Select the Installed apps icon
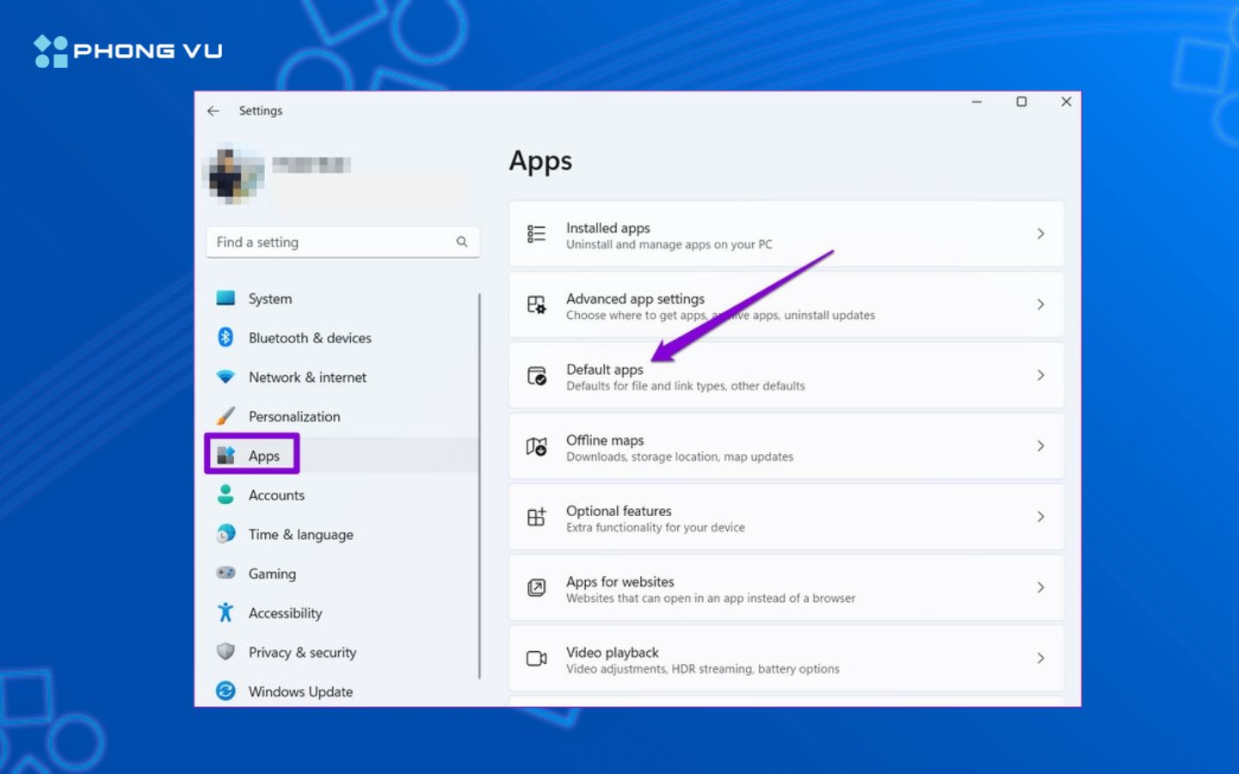The height and width of the screenshot is (774, 1239). pyautogui.click(x=535, y=233)
